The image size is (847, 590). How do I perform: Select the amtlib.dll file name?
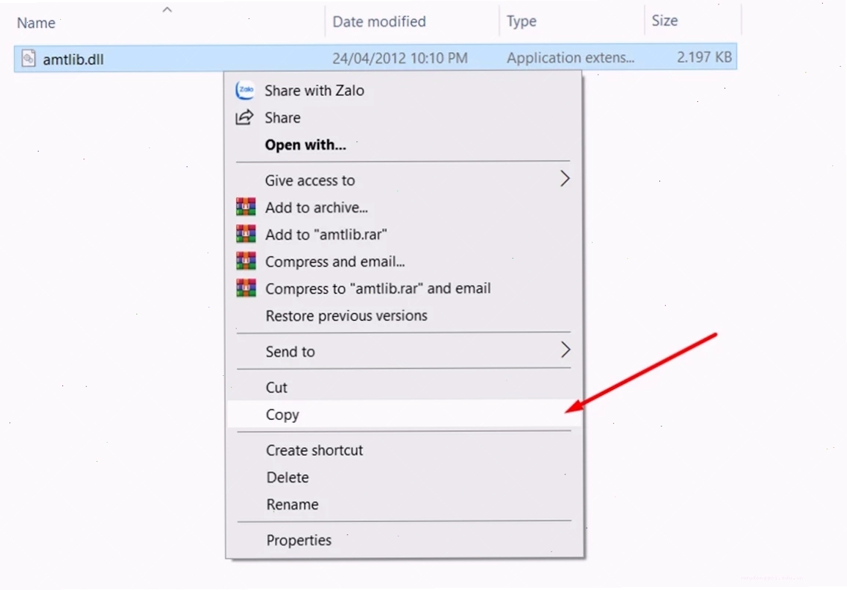pos(73,59)
